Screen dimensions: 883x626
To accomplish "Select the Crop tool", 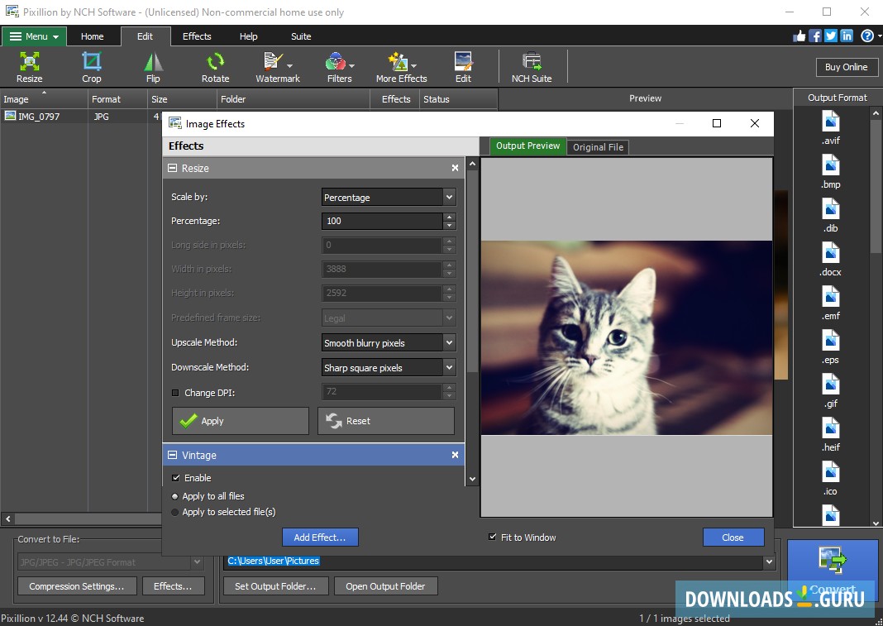I will coord(91,66).
